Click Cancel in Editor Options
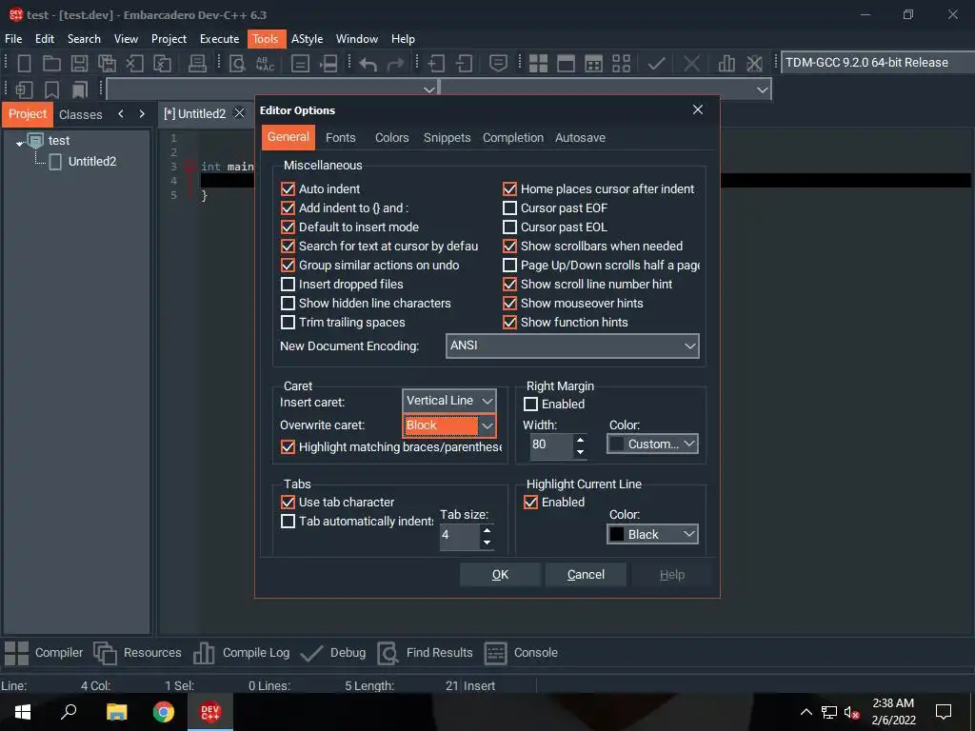The width and height of the screenshot is (975, 731). (x=586, y=575)
